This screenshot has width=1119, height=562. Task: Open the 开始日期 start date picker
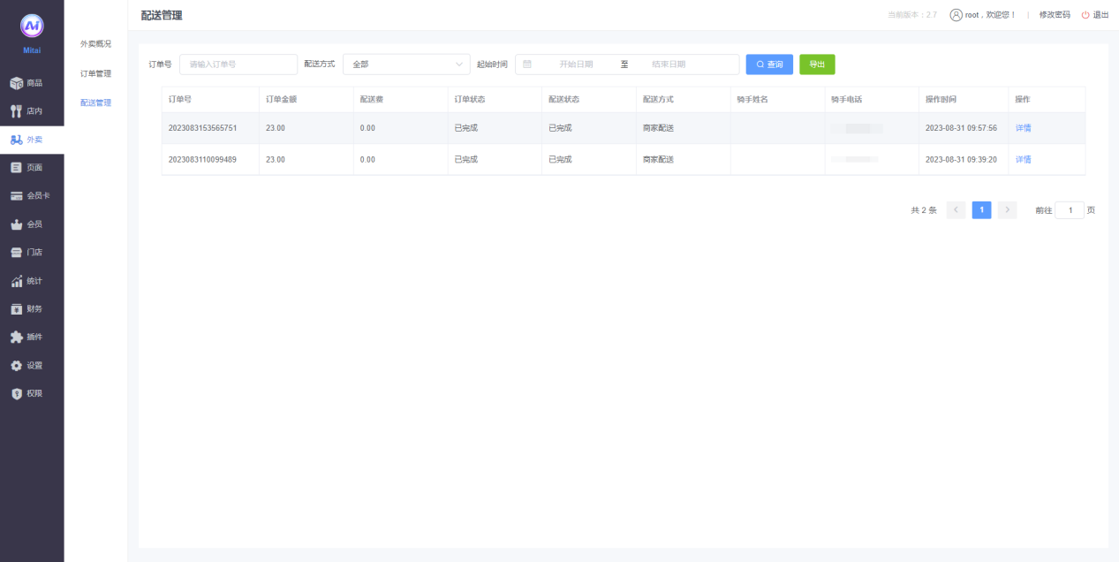pos(575,65)
